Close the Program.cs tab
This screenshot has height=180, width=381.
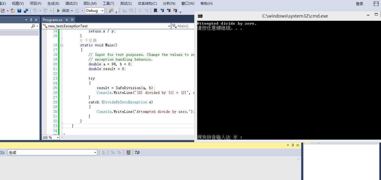tap(72, 20)
